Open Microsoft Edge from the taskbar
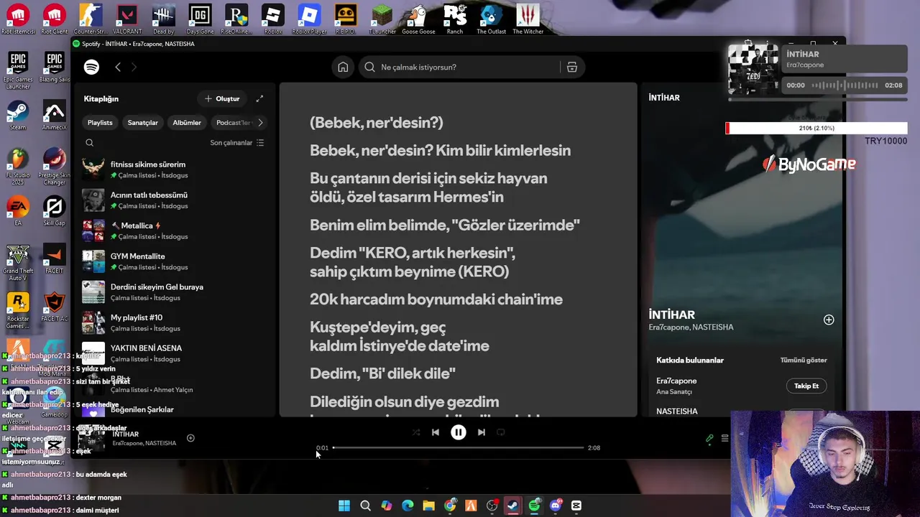920x517 pixels. tap(408, 506)
